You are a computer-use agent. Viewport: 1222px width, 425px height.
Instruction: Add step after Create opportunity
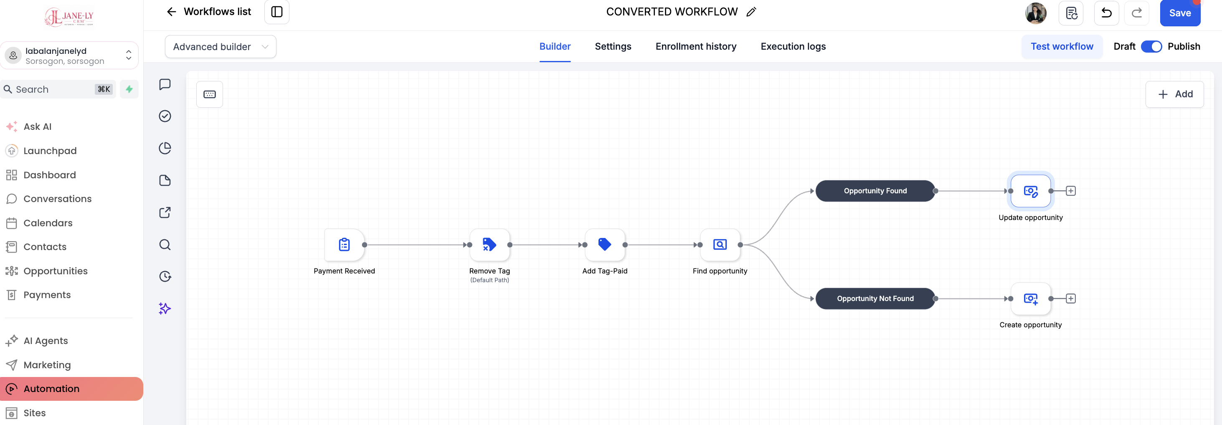[1070, 299]
